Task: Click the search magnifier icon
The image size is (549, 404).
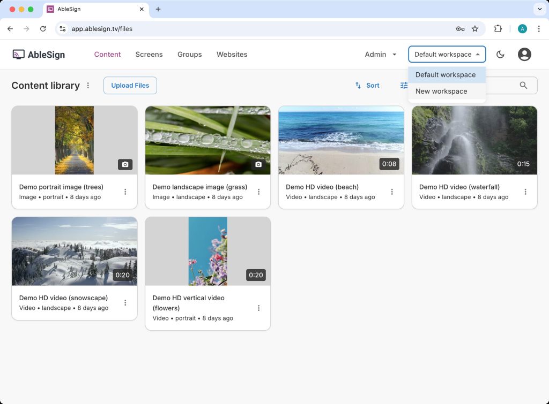Action: point(523,86)
